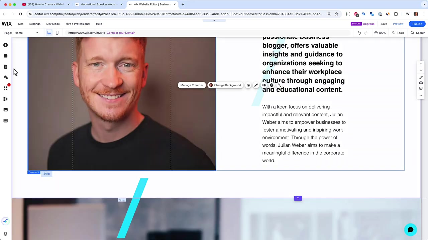
Task: Open the strip design paintbrush icon
Action: coord(256,85)
